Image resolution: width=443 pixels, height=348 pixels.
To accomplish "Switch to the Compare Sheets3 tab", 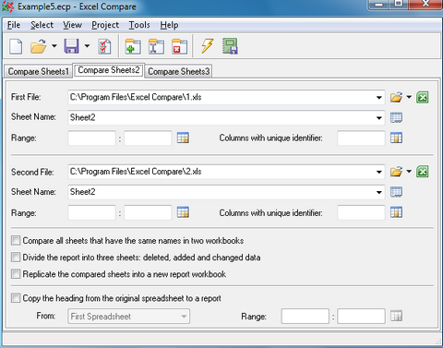I will pyautogui.click(x=178, y=71).
